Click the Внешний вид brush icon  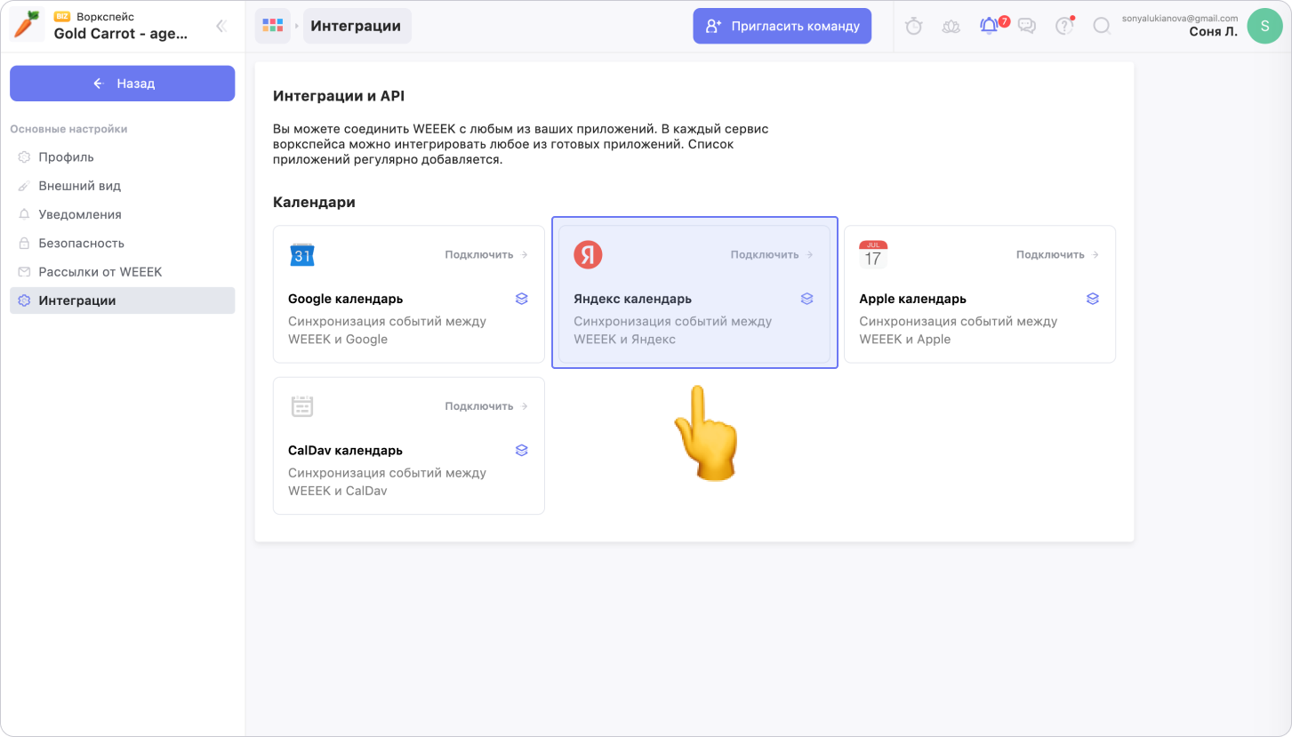24,186
